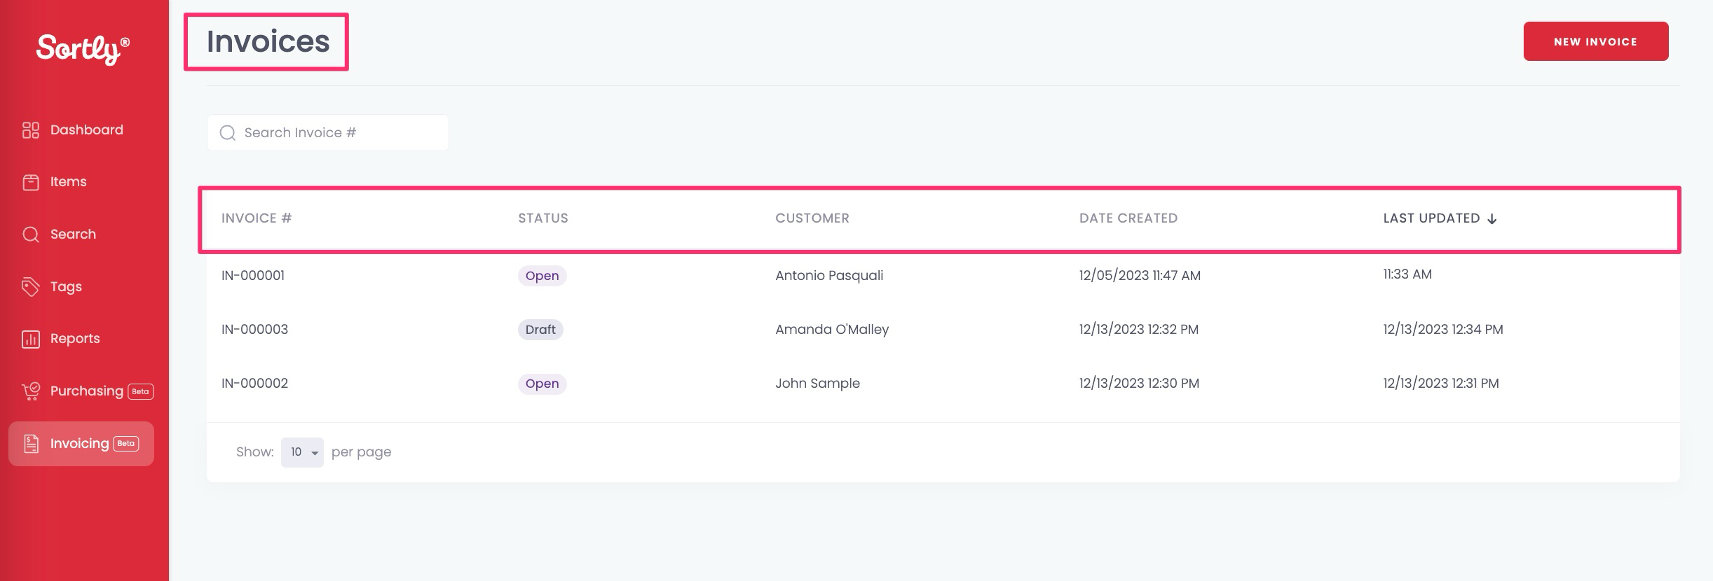
Task: Open Reports via its bar-chart icon
Action: [x=31, y=338]
